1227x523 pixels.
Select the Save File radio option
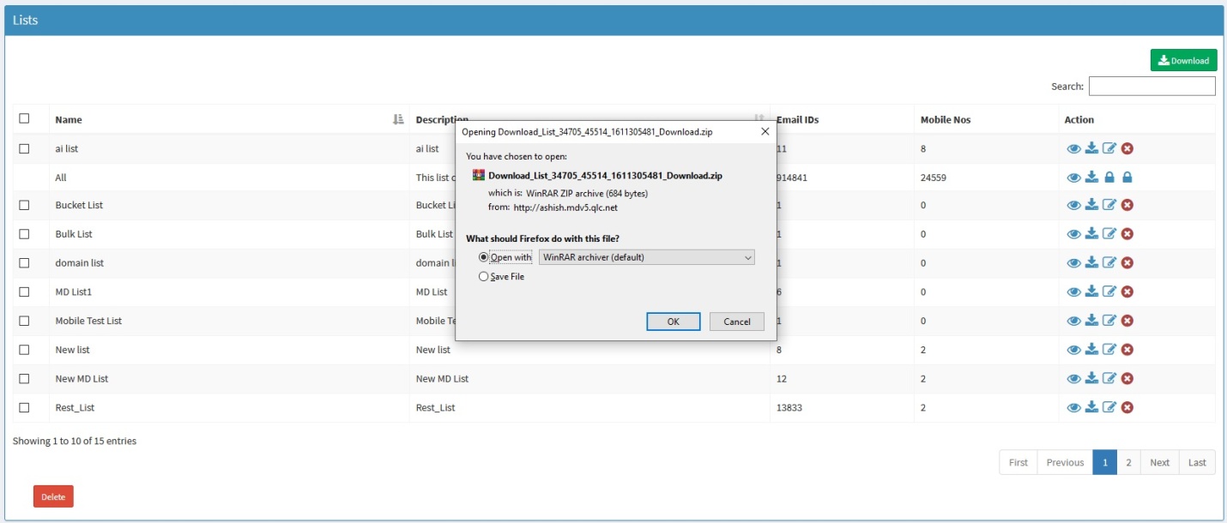pos(484,277)
